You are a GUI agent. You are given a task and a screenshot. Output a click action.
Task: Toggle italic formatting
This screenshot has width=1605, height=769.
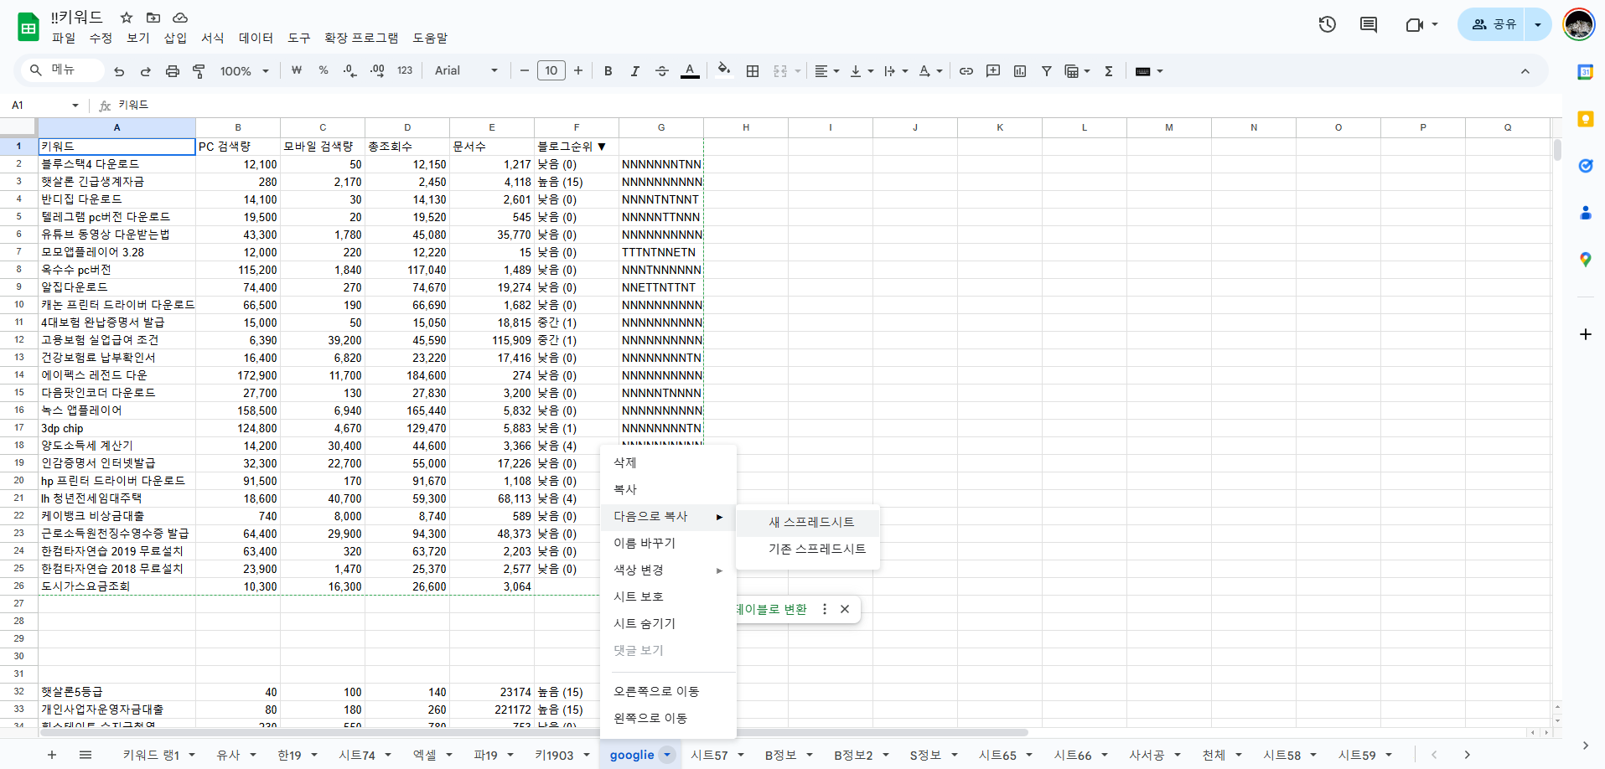pos(635,71)
